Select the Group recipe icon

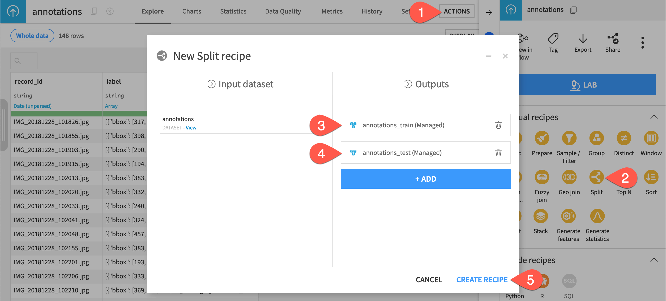tap(597, 138)
